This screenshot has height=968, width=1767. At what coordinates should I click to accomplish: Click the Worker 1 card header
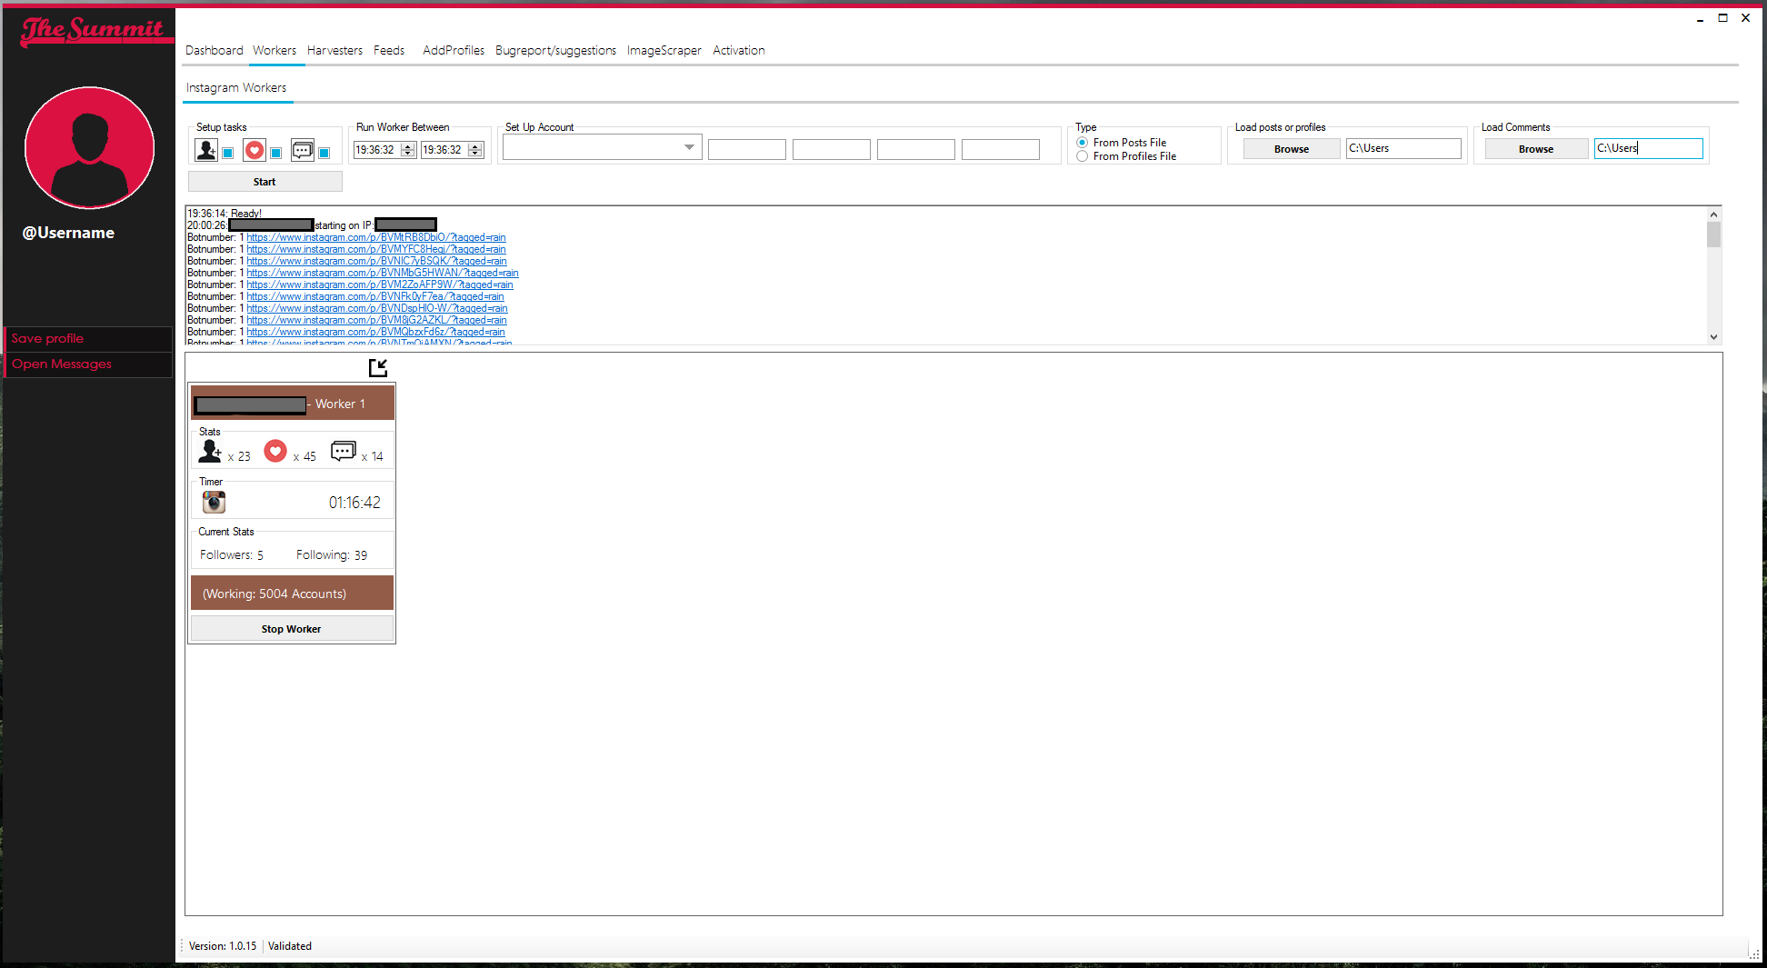pyautogui.click(x=292, y=403)
